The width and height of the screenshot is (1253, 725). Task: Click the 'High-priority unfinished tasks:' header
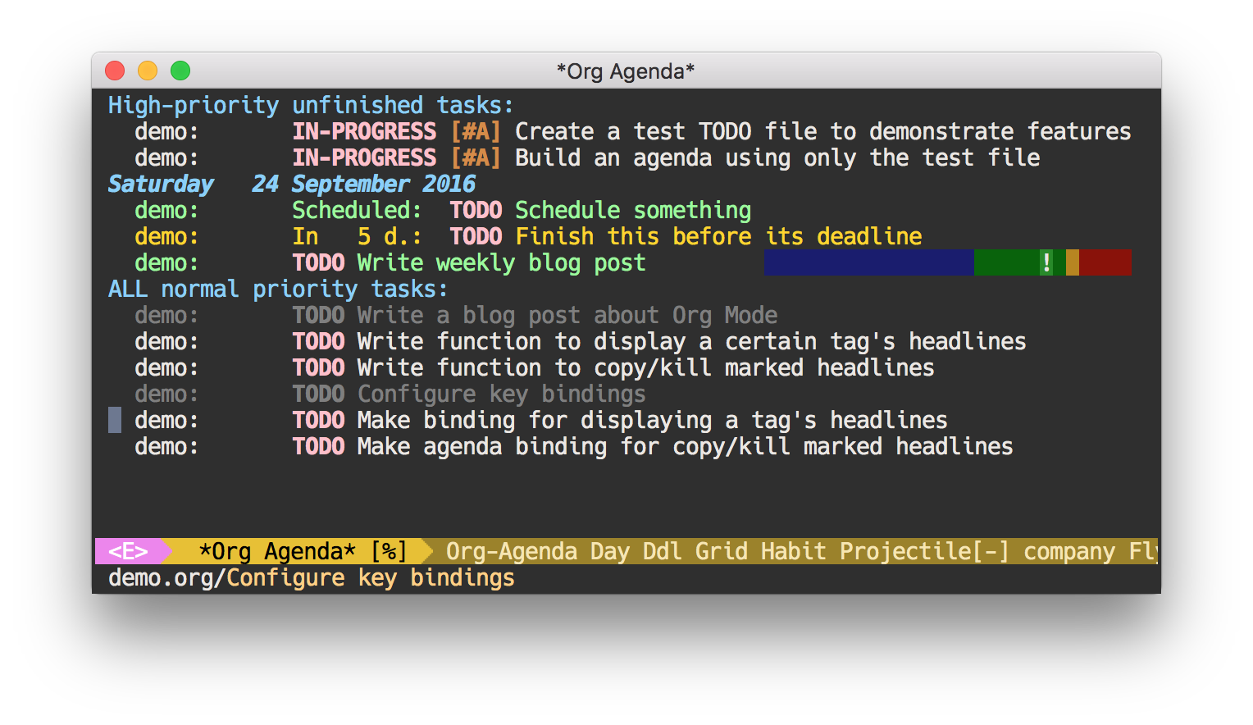click(x=311, y=106)
